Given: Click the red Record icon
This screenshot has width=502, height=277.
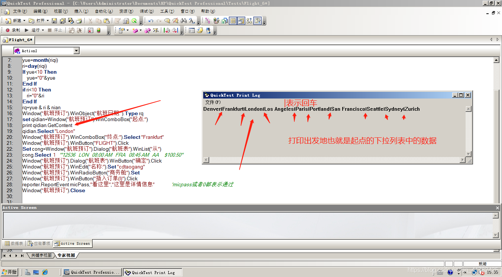Looking at the screenshot, I should 7,30.
